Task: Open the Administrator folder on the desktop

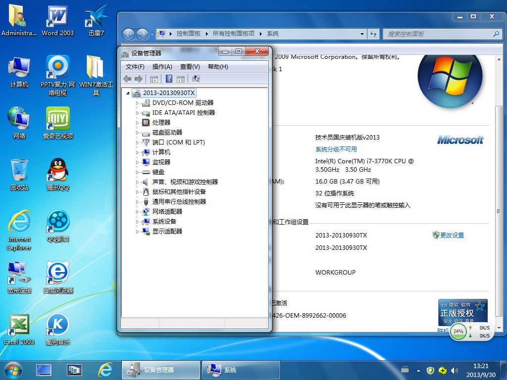Action: click(x=19, y=20)
